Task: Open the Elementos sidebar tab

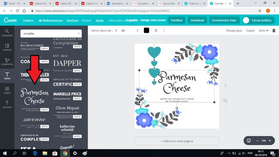Action: point(7,62)
